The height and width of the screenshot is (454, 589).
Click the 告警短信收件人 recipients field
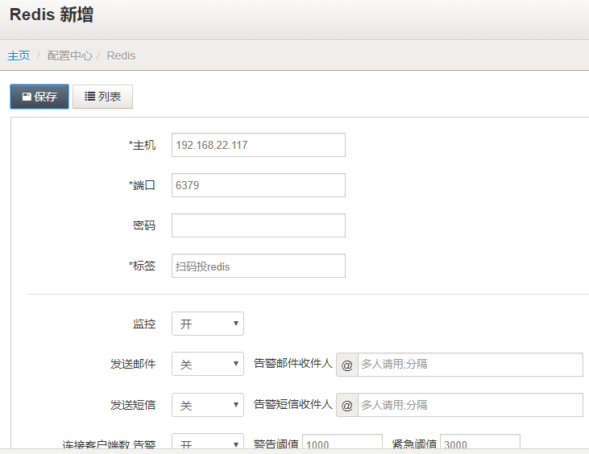tap(471, 405)
